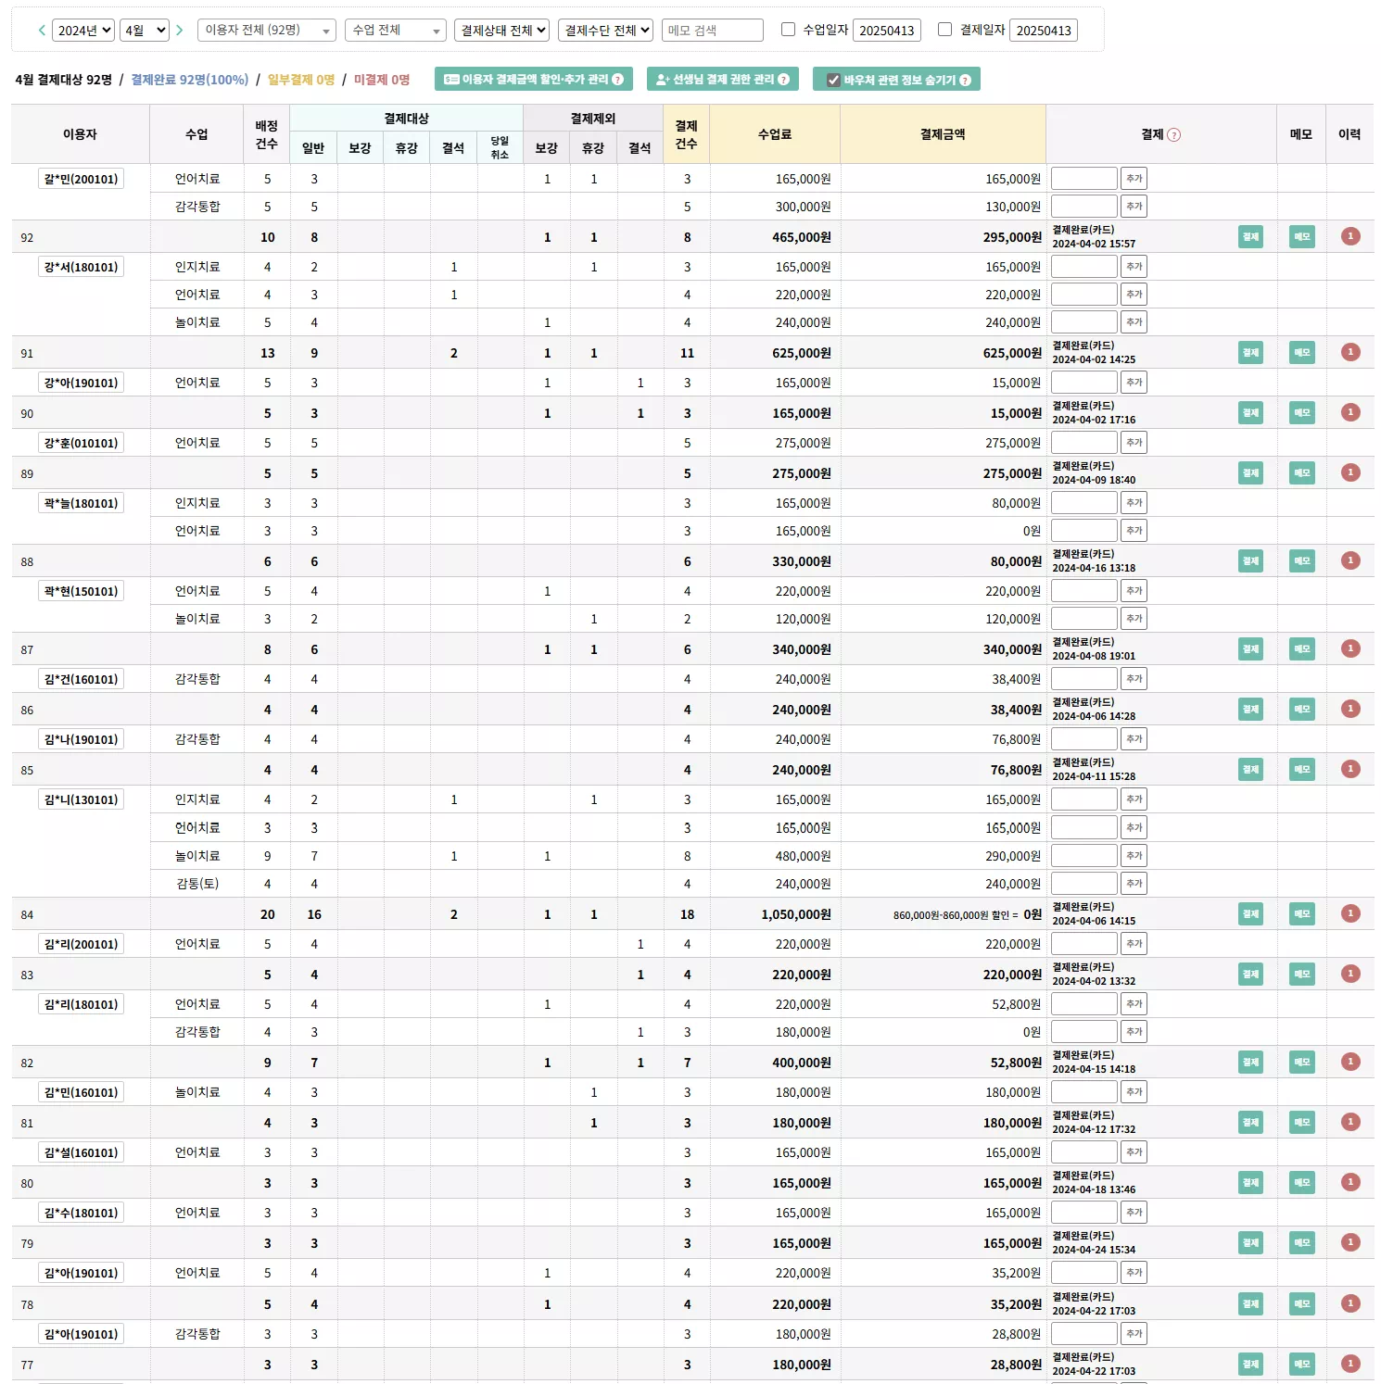Click 결제 icon for row 90
Image resolution: width=1381 pixels, height=1384 pixels.
(x=1250, y=412)
